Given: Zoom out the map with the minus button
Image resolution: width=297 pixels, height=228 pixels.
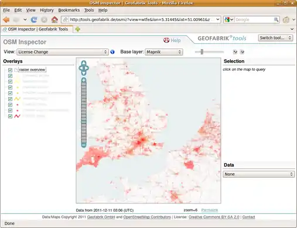Looking at the screenshot, I should 84,145.
